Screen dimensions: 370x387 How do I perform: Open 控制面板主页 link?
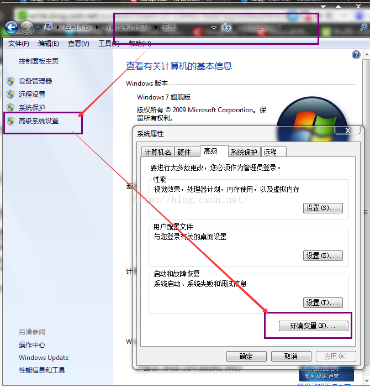[x=39, y=61]
